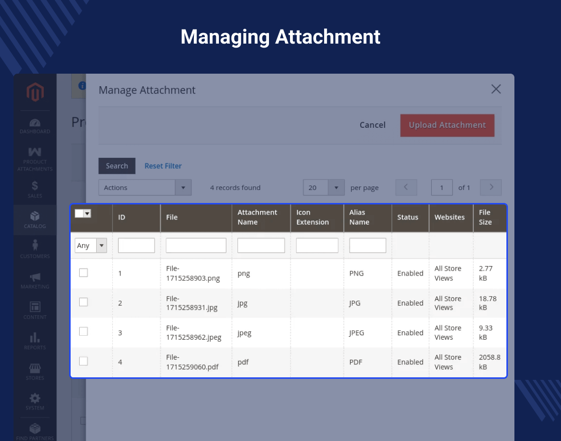Open the Reports bar-chart menu
Image resolution: width=561 pixels, height=441 pixels.
point(35,341)
